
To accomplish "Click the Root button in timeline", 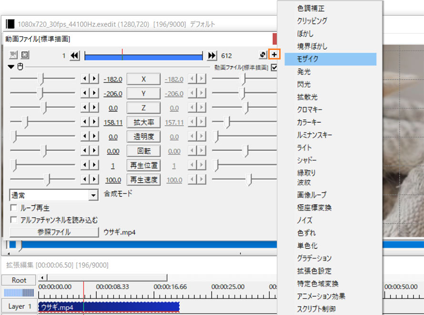I will point(19,280).
